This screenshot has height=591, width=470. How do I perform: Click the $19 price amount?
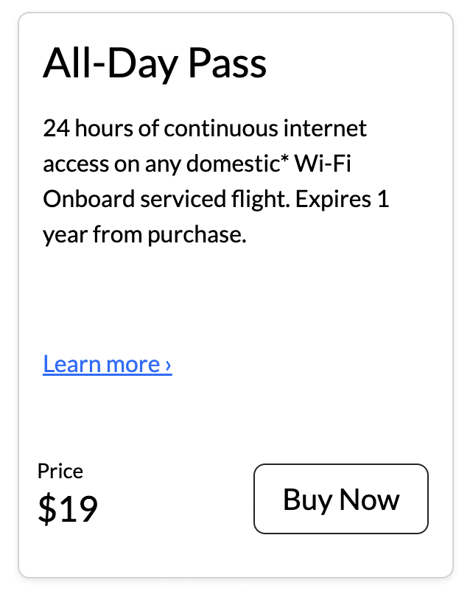(x=68, y=510)
